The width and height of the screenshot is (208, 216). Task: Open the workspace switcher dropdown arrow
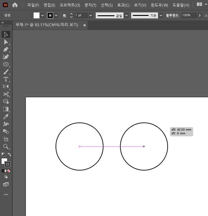click(206, 4)
